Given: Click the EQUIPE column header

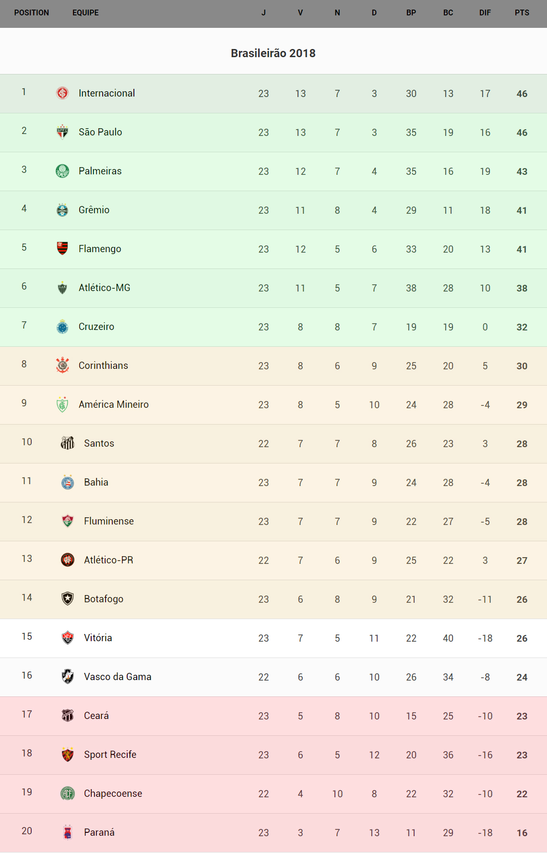Looking at the screenshot, I should click(x=85, y=13).
